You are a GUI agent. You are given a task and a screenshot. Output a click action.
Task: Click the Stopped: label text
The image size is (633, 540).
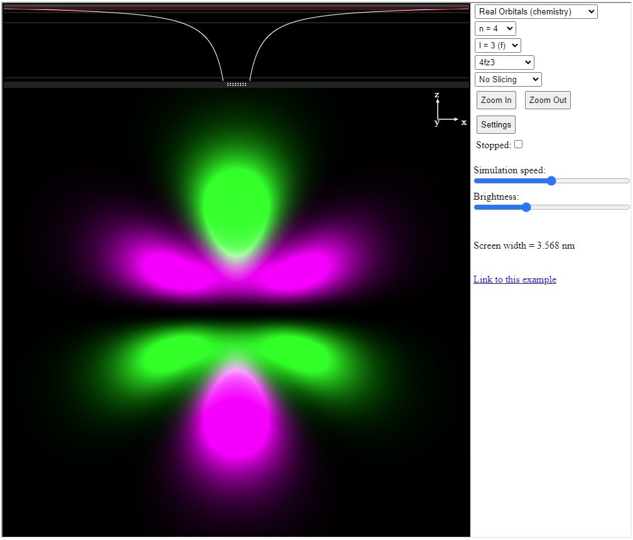[494, 145]
